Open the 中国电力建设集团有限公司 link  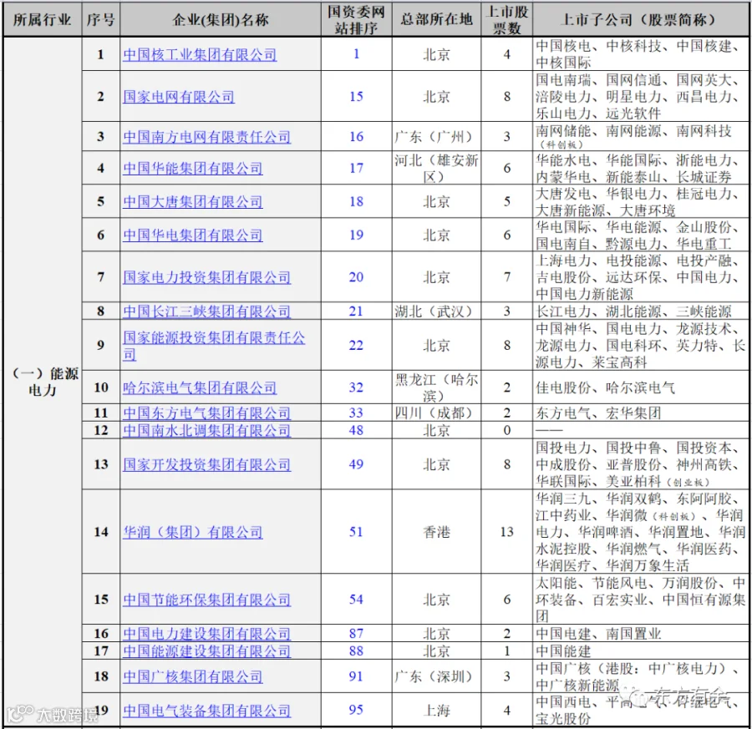click(206, 634)
